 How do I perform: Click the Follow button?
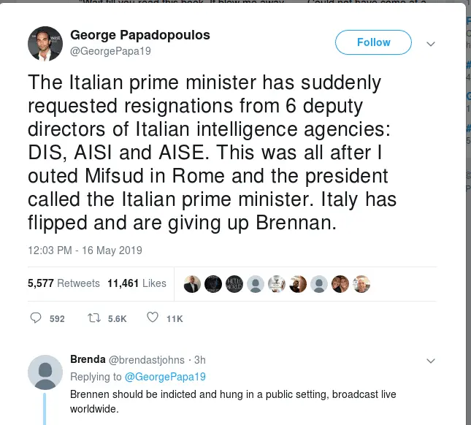click(x=373, y=42)
